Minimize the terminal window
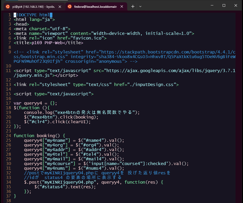The height and width of the screenshot is (203, 243). tap(212, 5)
